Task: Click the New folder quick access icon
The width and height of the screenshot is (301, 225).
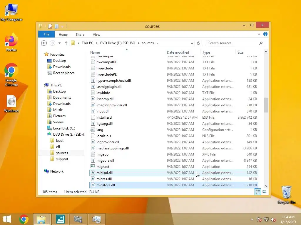Action: pos(56,26)
